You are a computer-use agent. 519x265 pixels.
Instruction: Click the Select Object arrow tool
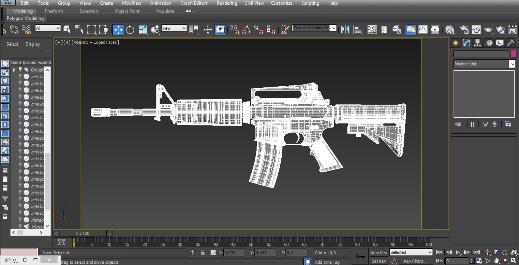(x=67, y=29)
